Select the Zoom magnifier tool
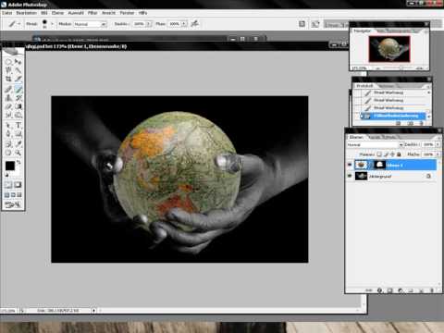 coord(18,153)
